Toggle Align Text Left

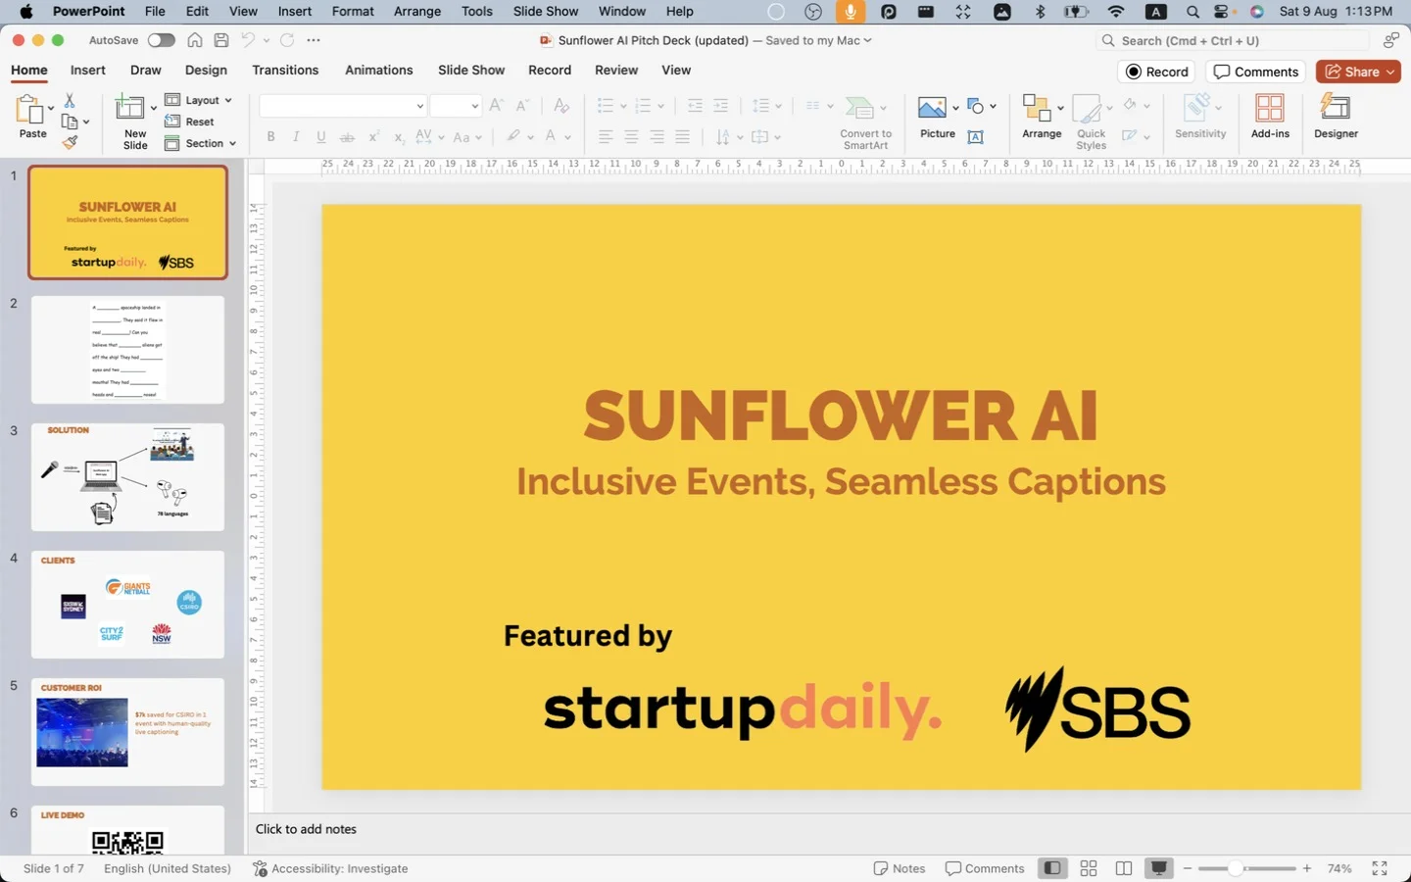(x=606, y=137)
